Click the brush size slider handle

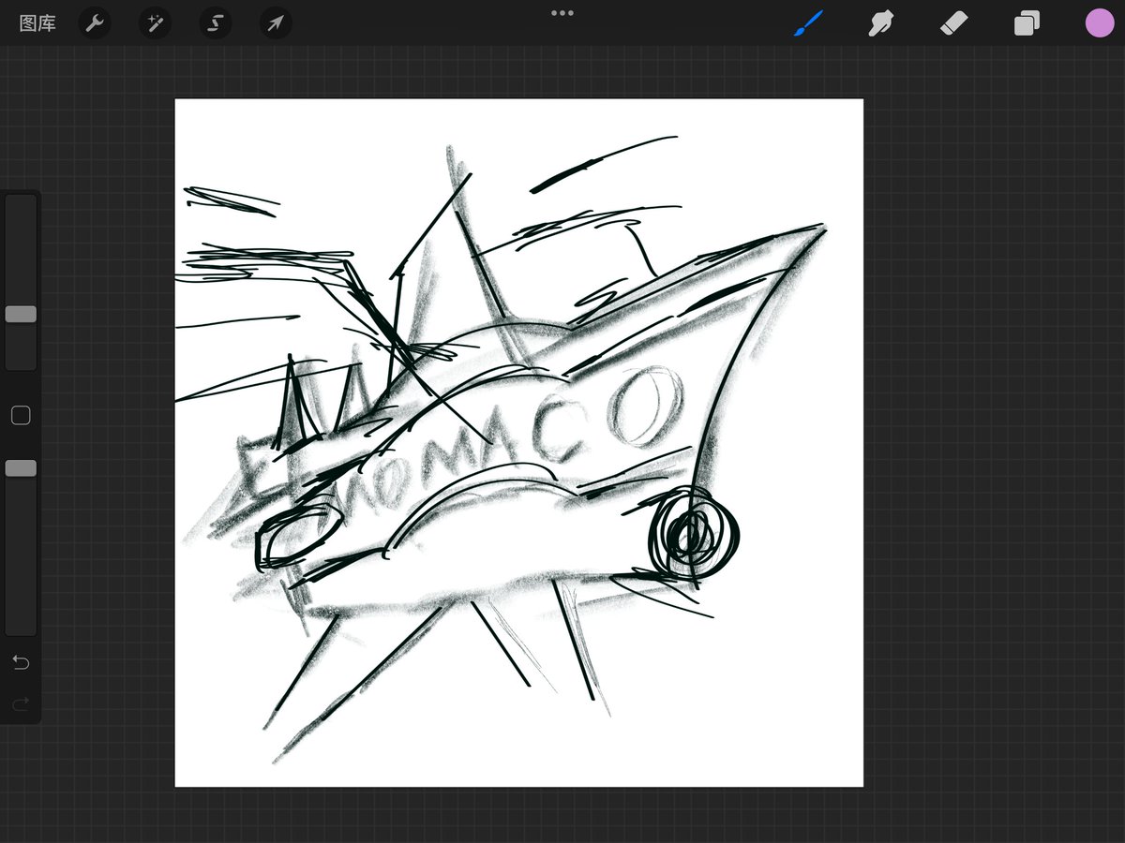[x=21, y=314]
